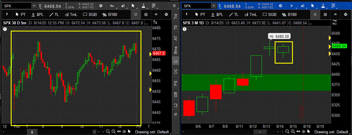Open the AT sidebar tab

[x=175, y=38]
